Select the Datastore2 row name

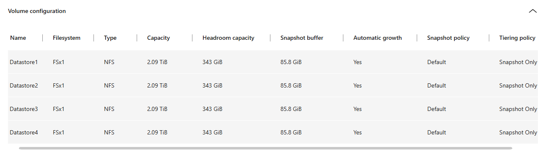pyautogui.click(x=24, y=85)
